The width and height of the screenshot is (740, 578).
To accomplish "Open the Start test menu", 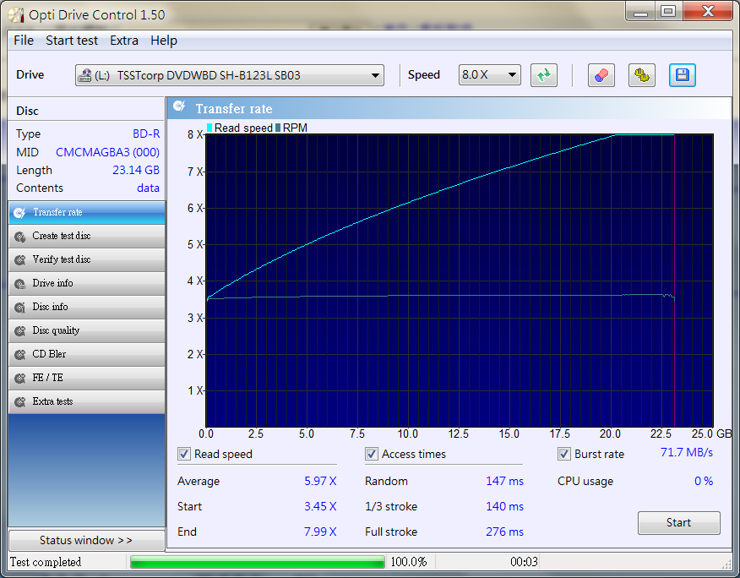I will point(72,41).
